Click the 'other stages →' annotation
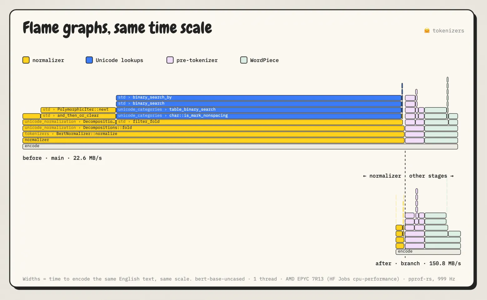 (x=431, y=176)
